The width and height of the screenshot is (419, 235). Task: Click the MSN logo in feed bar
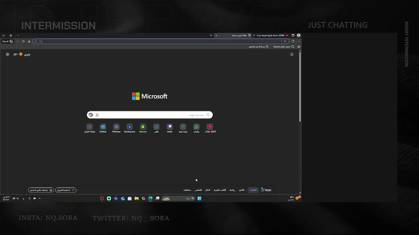coord(266,190)
